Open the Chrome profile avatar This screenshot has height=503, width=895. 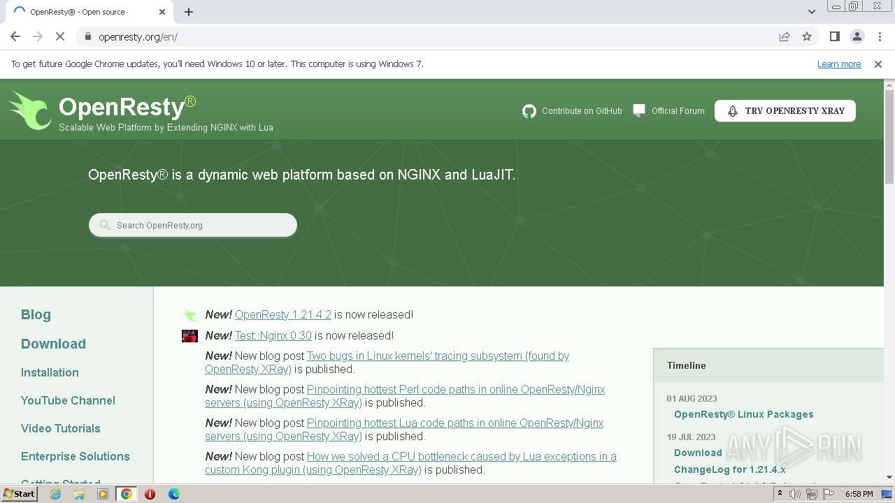pyautogui.click(x=857, y=36)
